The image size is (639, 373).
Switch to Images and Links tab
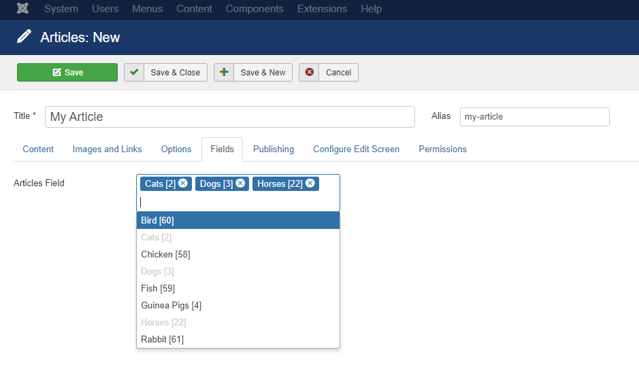tap(107, 149)
